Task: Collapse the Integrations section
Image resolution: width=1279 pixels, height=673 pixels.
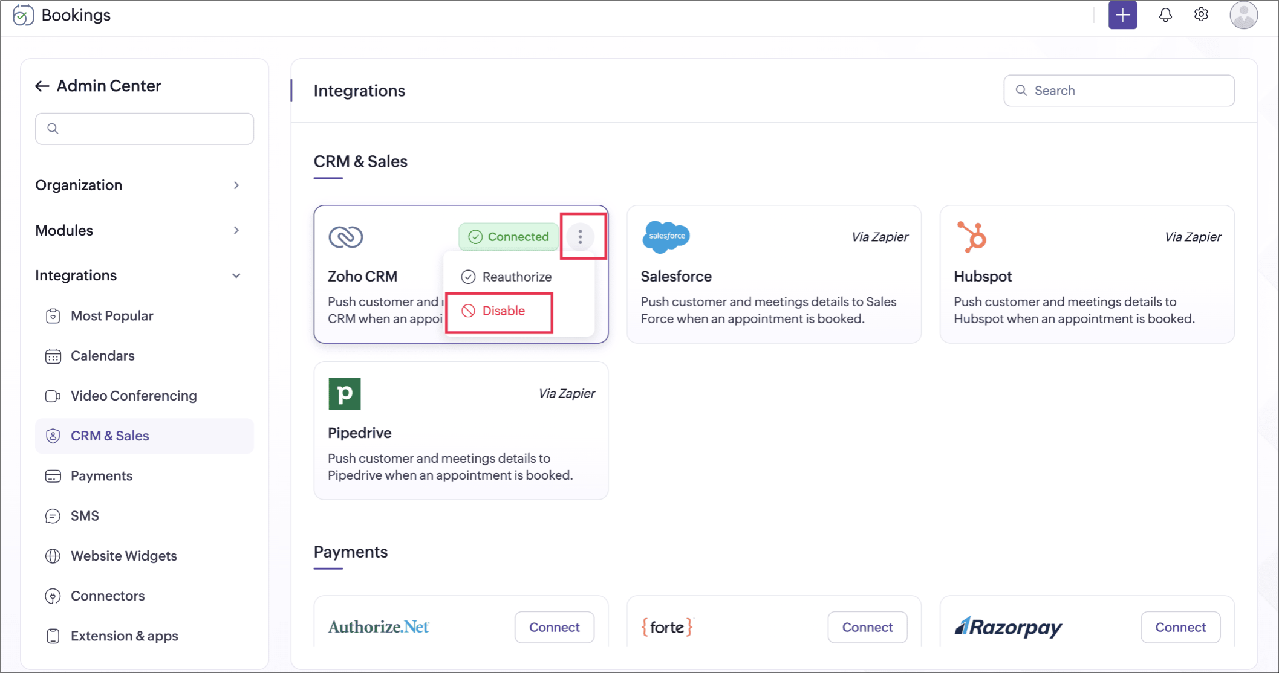Action: pos(236,276)
